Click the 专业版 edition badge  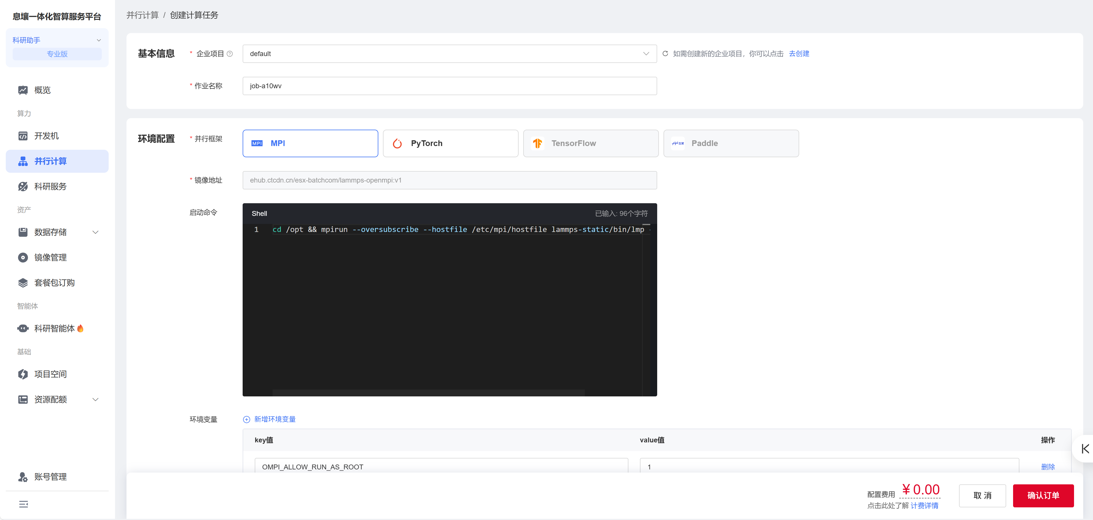tap(57, 54)
